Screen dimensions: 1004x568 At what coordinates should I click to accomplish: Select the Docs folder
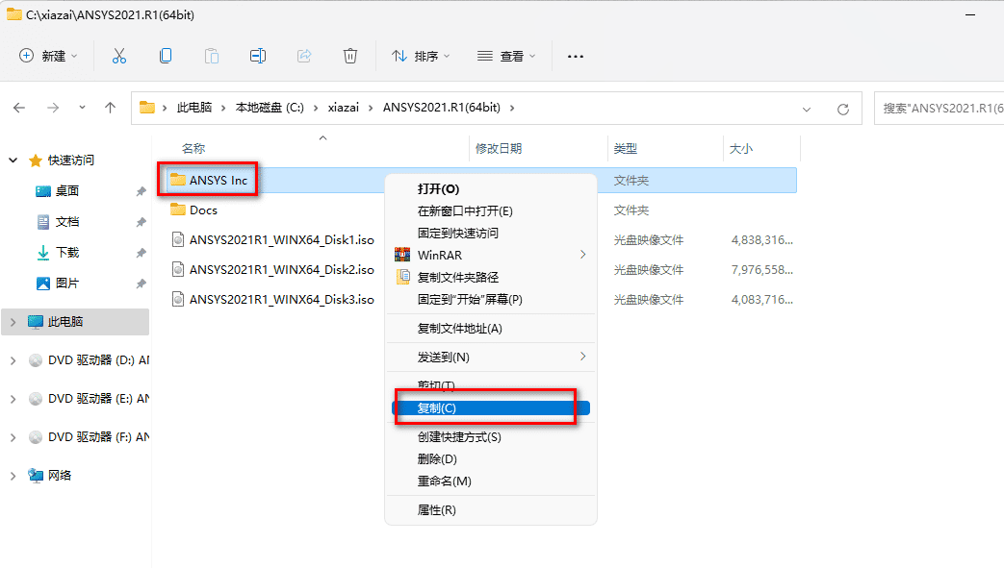pos(203,210)
